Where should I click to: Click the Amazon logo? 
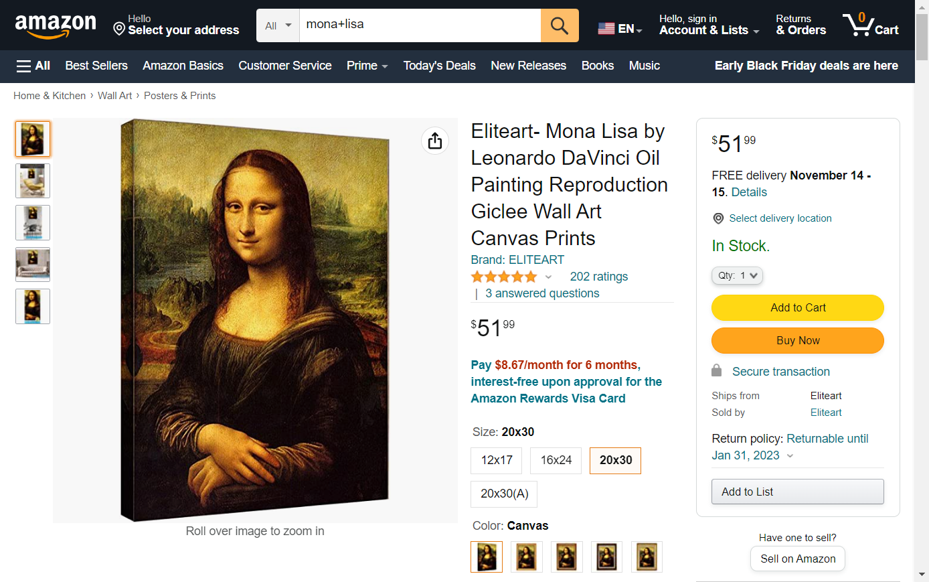coord(56,25)
